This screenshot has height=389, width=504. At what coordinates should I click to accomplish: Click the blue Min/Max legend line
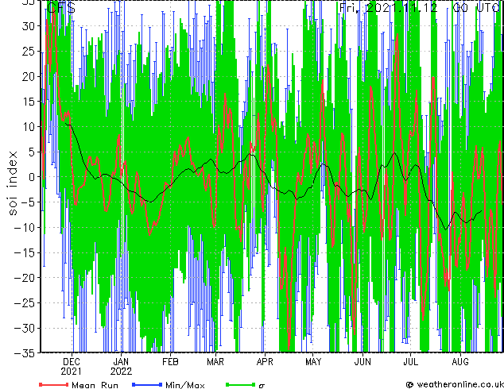click(x=147, y=384)
